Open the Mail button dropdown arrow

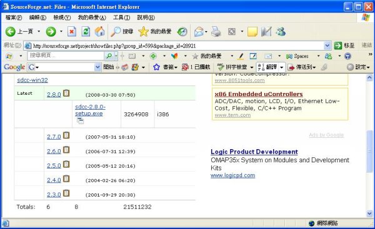pyautogui.click(x=206, y=32)
